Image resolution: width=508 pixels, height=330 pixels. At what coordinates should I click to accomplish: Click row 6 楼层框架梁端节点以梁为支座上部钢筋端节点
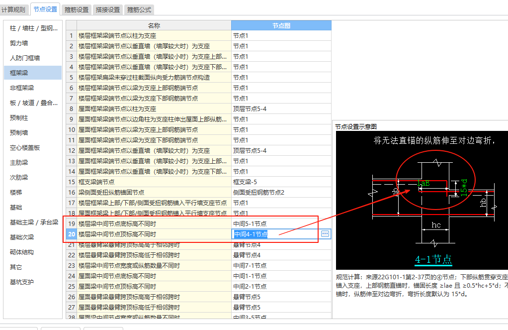pos(154,88)
